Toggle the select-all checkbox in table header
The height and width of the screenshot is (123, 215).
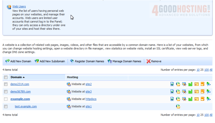coord(6,77)
